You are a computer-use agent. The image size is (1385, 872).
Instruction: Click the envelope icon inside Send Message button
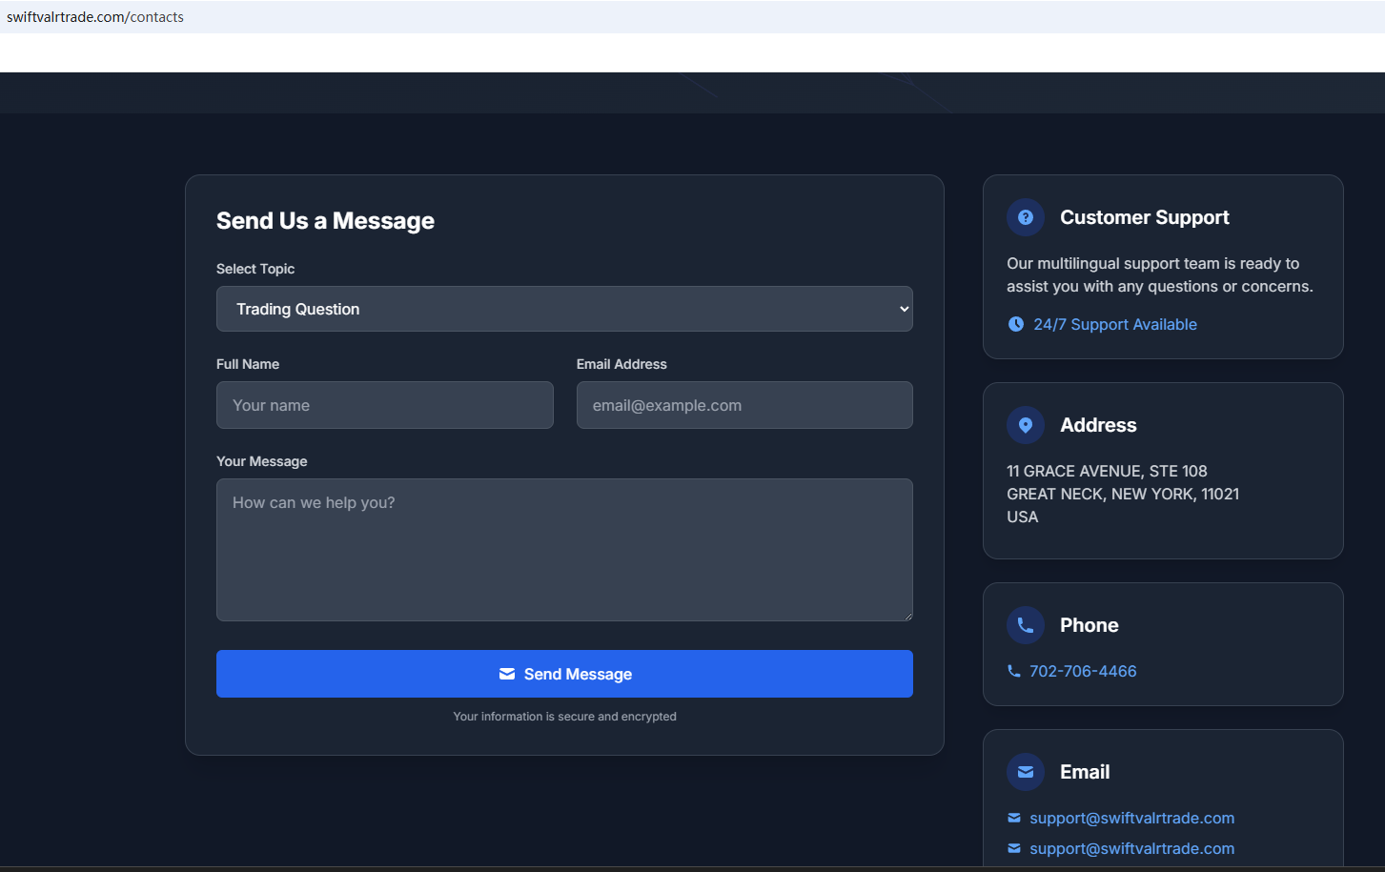click(x=507, y=674)
